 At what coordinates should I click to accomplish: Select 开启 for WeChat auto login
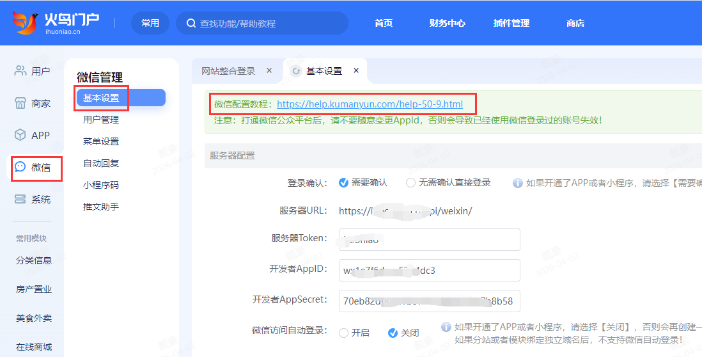pyautogui.click(x=343, y=333)
